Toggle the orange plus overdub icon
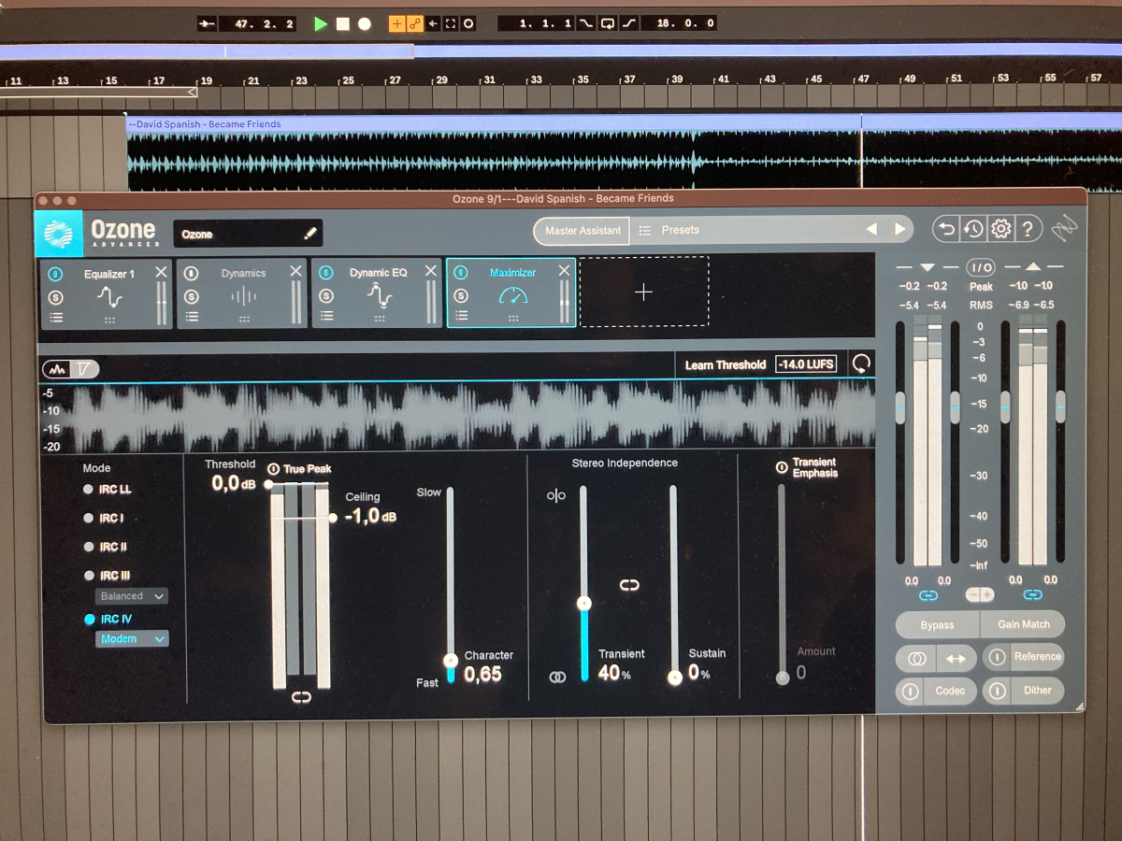Viewport: 1122px width, 841px height. [397, 23]
